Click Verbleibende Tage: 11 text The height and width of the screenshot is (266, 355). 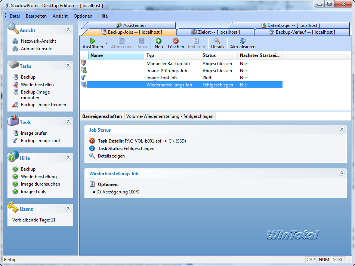pos(34,220)
